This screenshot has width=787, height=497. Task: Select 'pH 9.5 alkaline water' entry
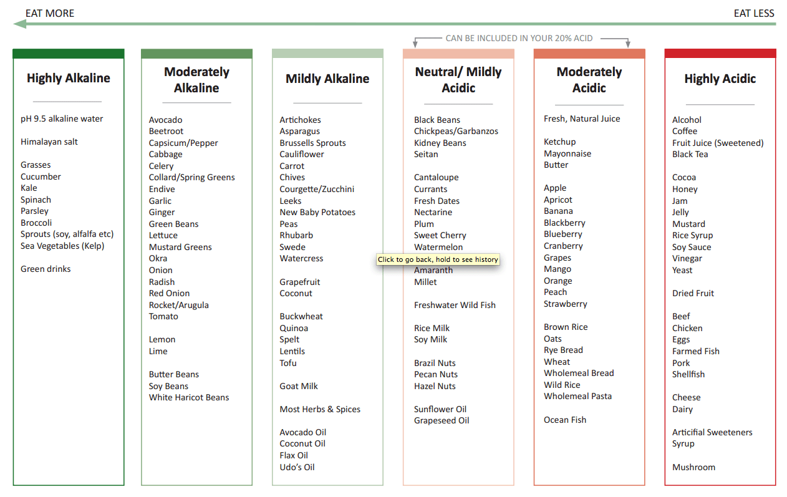pyautogui.click(x=62, y=118)
